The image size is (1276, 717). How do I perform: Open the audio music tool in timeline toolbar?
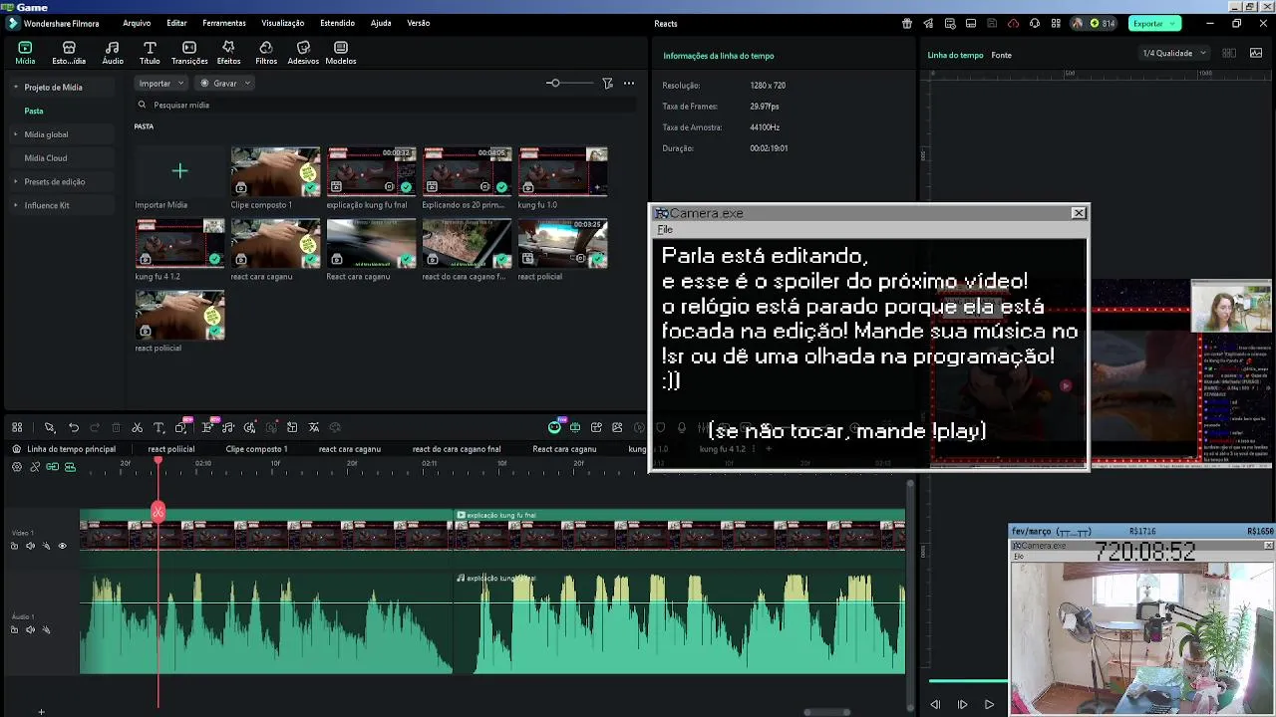(228, 427)
